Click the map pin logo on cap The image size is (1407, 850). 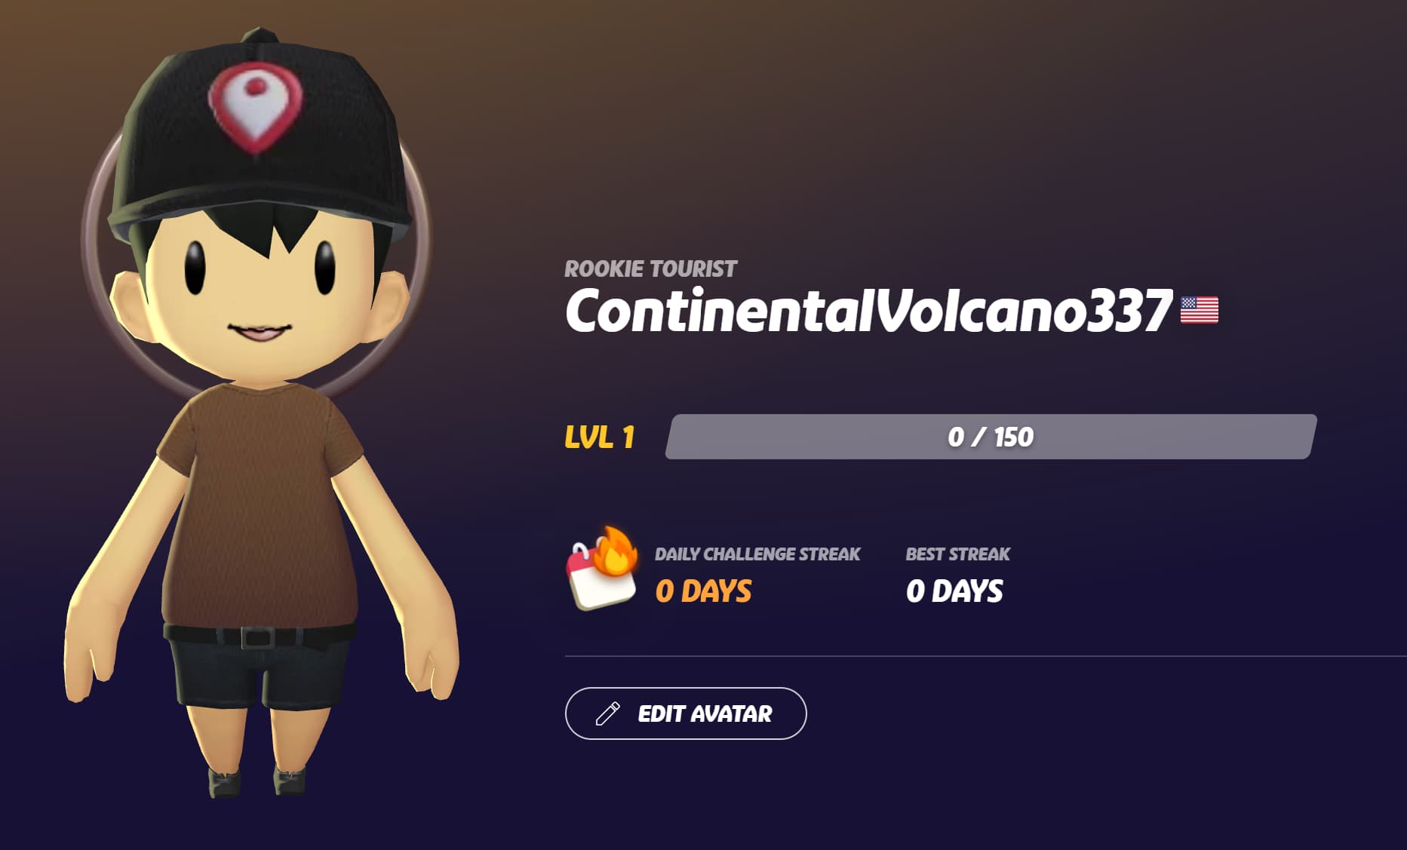(x=255, y=106)
